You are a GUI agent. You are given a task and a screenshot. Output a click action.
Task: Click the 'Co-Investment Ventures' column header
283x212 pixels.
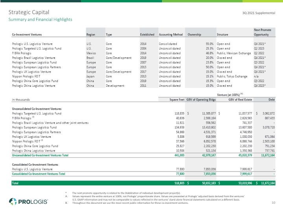[x=27, y=35]
